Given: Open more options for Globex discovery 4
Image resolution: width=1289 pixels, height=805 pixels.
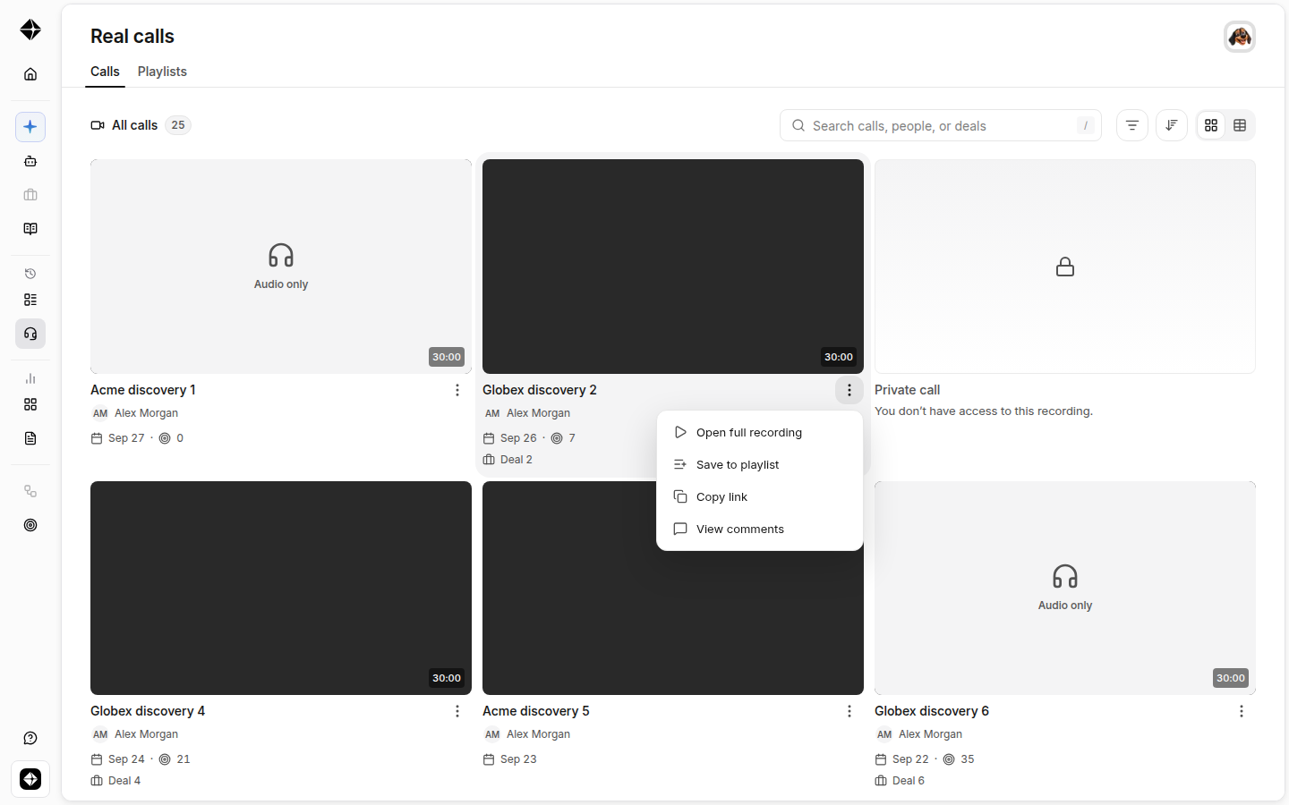Looking at the screenshot, I should 457,711.
